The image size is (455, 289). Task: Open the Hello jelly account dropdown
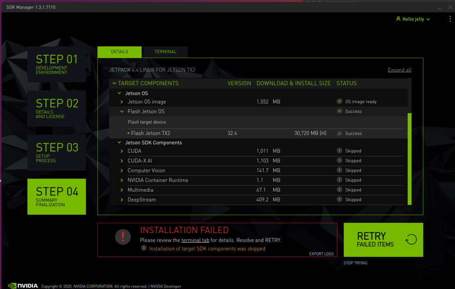point(413,19)
